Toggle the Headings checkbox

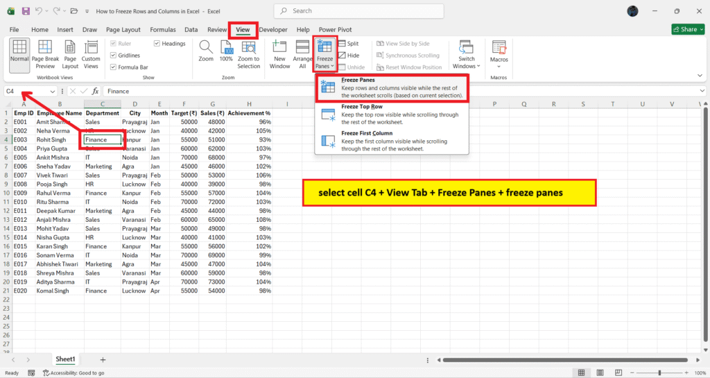point(157,44)
